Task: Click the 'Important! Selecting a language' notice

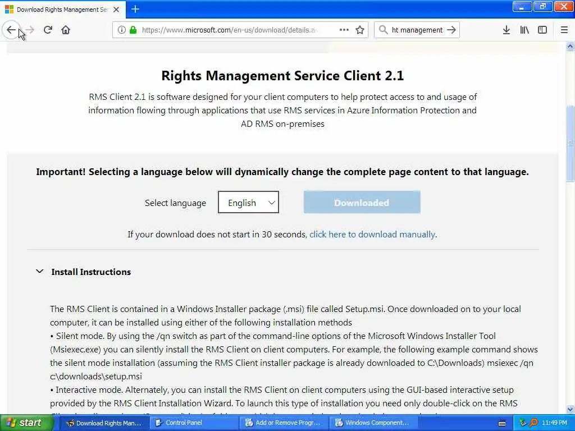Action: tap(282, 172)
